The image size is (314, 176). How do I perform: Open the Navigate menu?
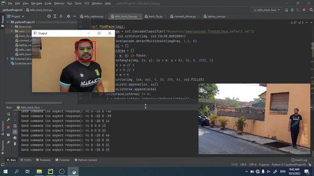37,3
